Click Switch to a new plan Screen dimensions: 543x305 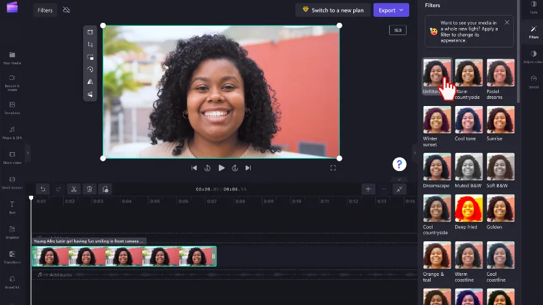333,10
